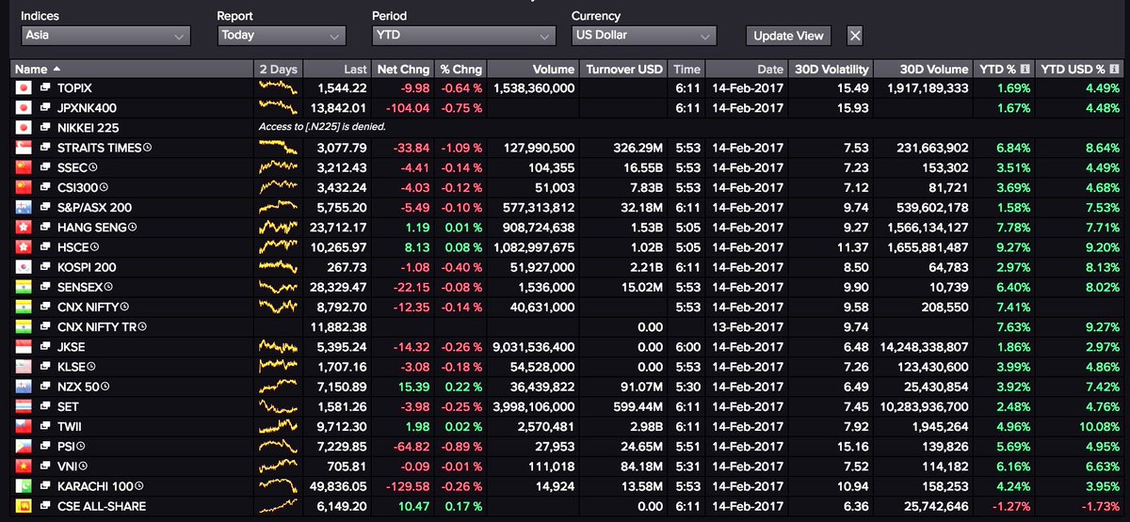
Task: Click the Japan flag beside TOPIX
Action: tap(24, 87)
